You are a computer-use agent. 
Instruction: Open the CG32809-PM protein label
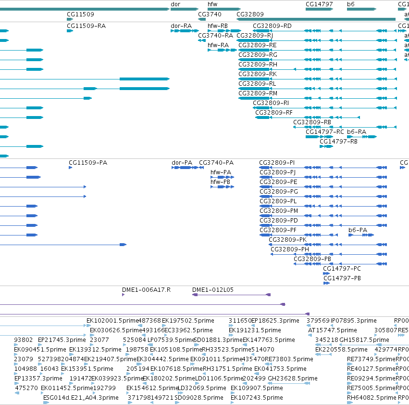pyautogui.click(x=279, y=211)
